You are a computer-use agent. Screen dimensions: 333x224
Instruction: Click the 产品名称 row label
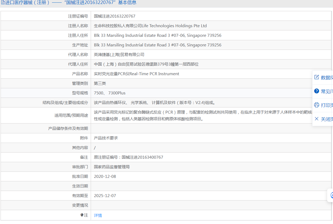pos(80,74)
